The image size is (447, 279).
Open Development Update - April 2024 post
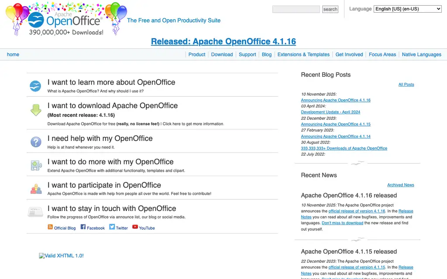coord(330,112)
